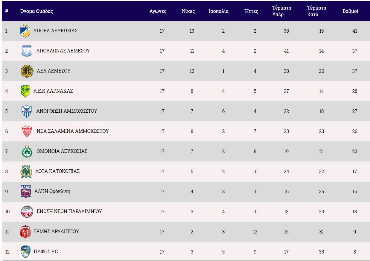The width and height of the screenshot is (370, 261).
Task: Select the team name ΕΡΜΗΣ ΑΡΑΔΙΠΠΟΥ
Action: pos(56,231)
